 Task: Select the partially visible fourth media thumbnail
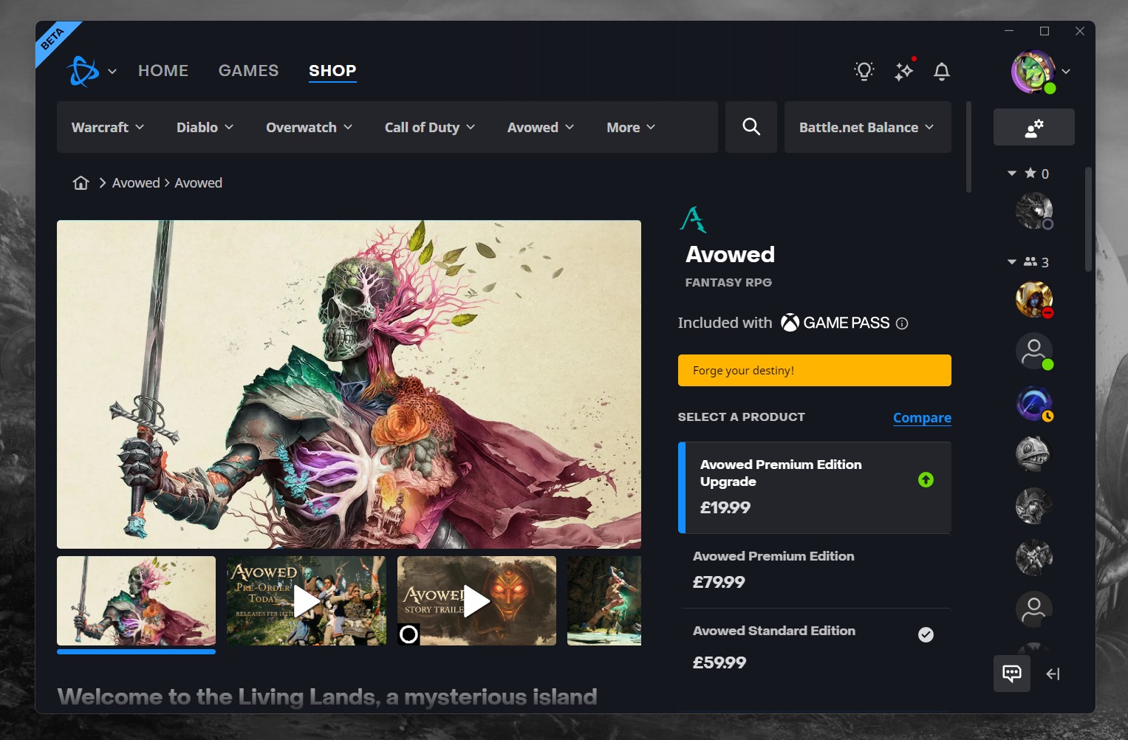pyautogui.click(x=604, y=601)
